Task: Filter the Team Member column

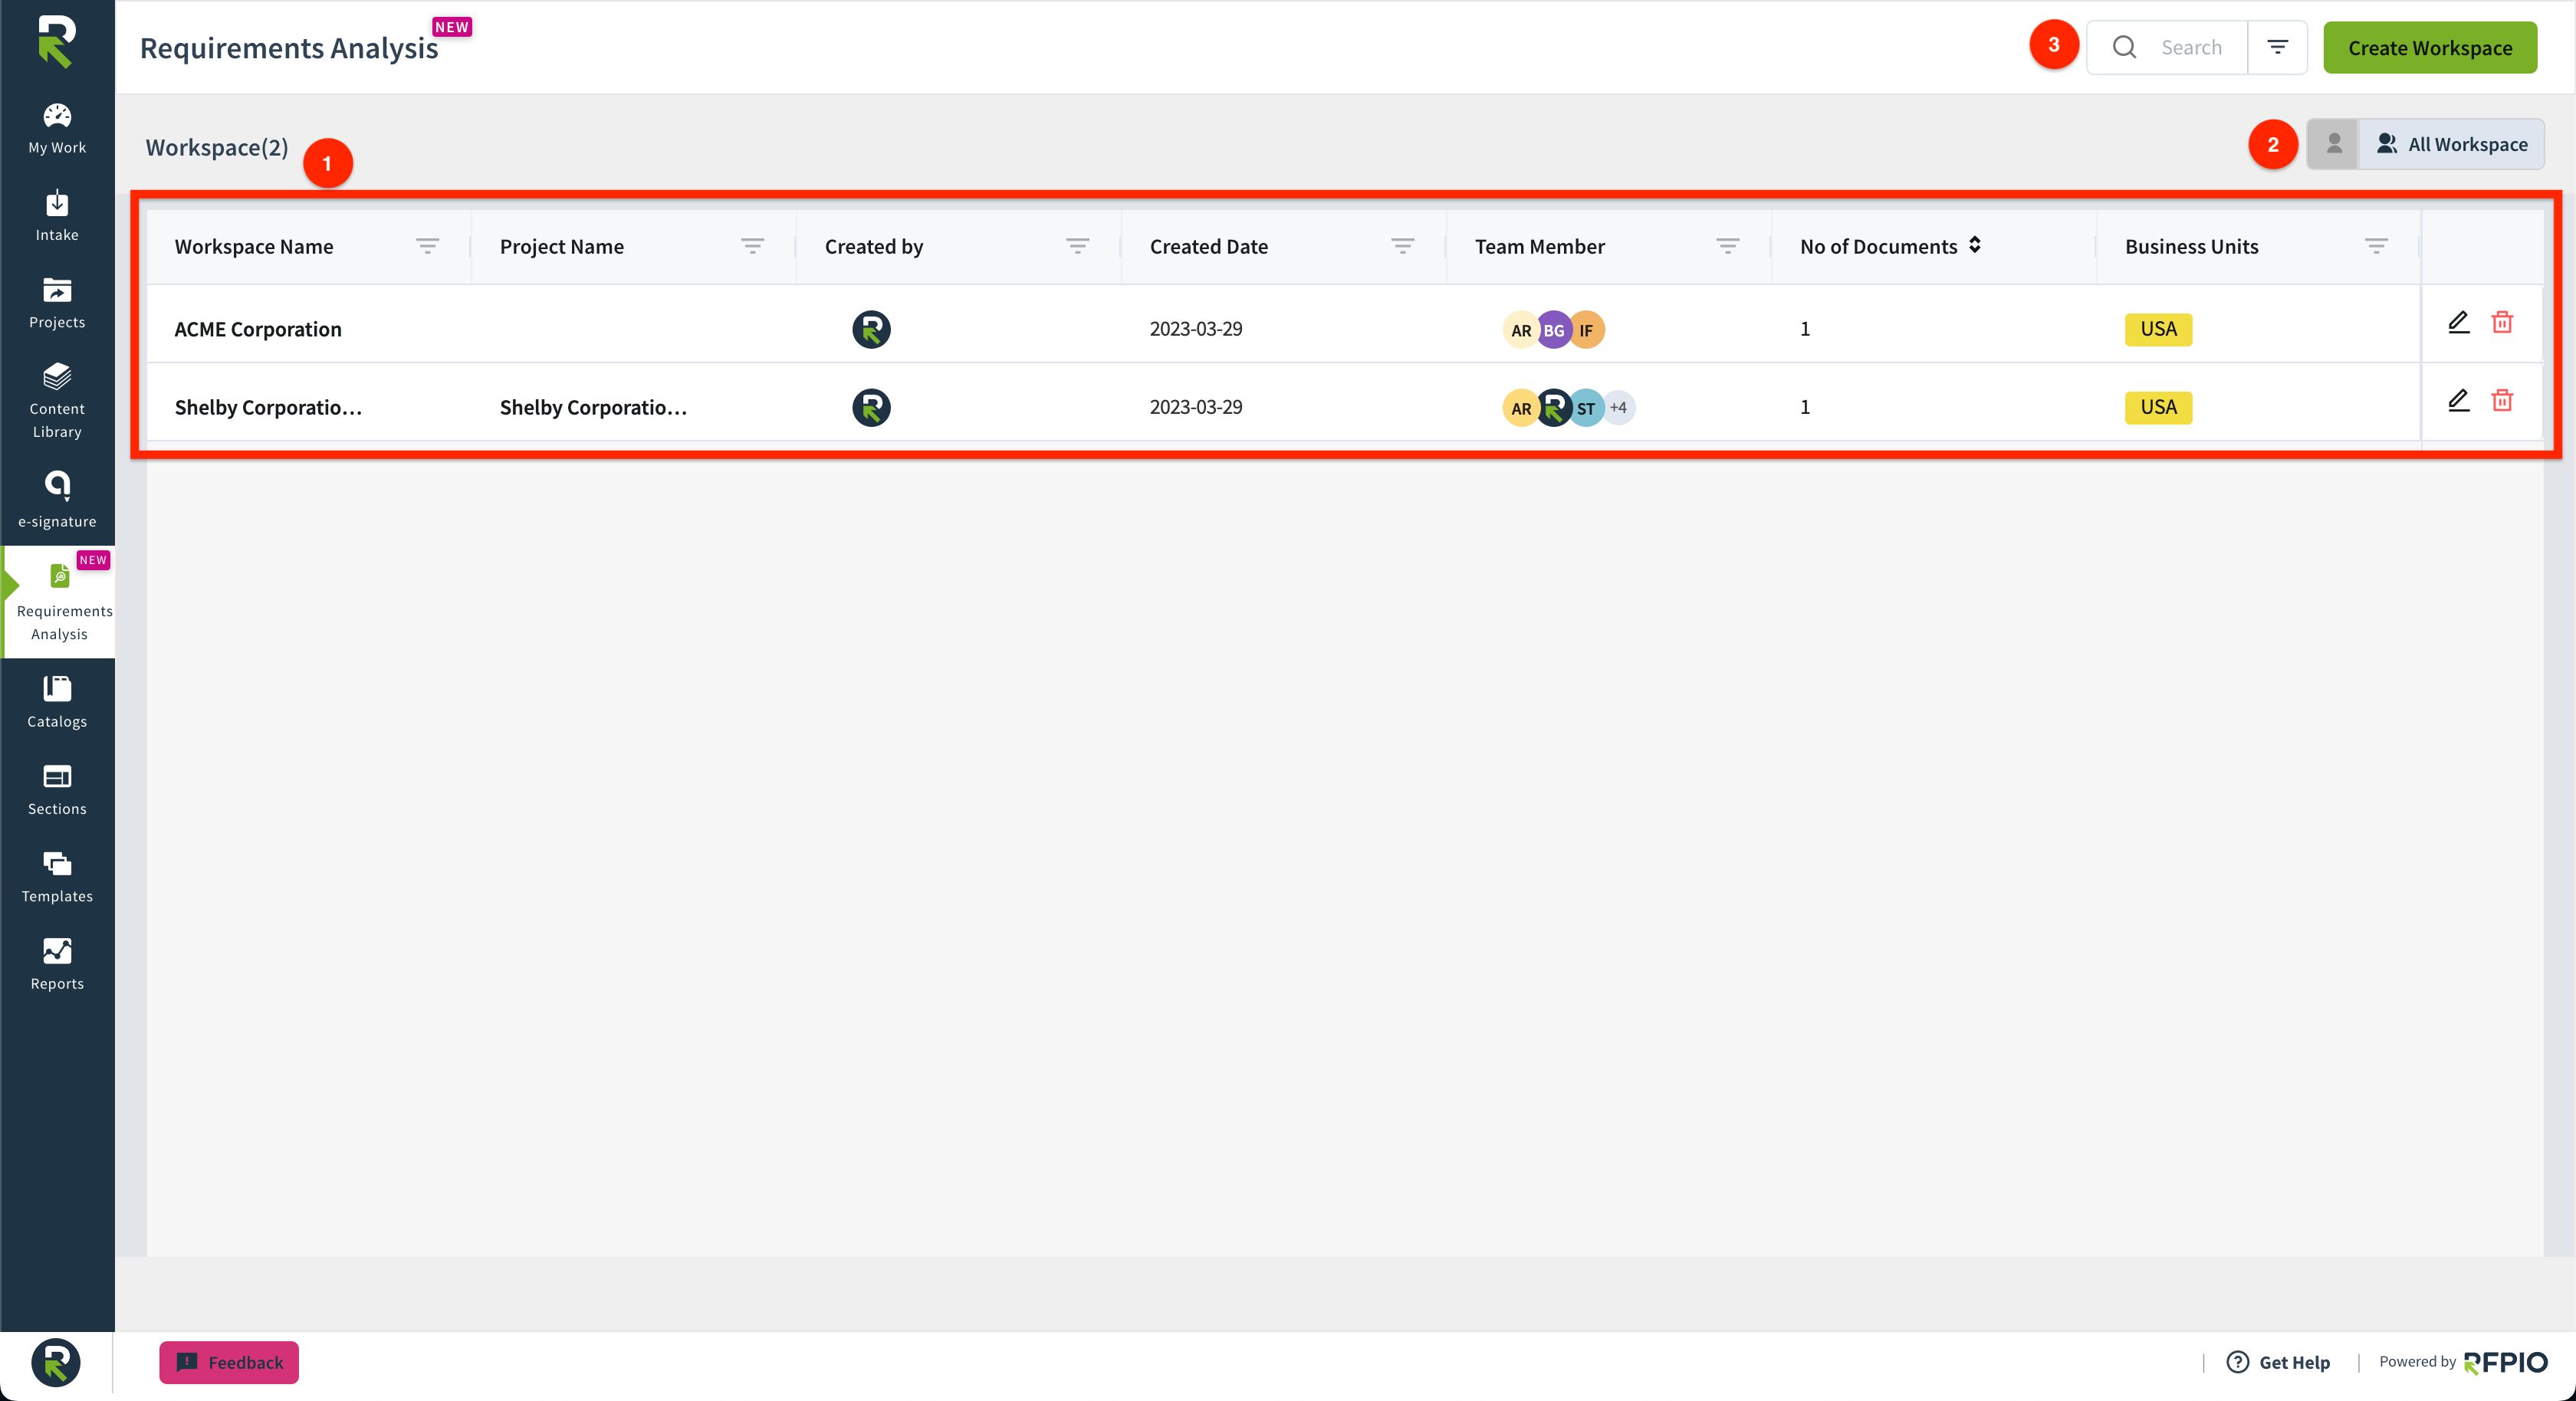Action: point(1727,246)
